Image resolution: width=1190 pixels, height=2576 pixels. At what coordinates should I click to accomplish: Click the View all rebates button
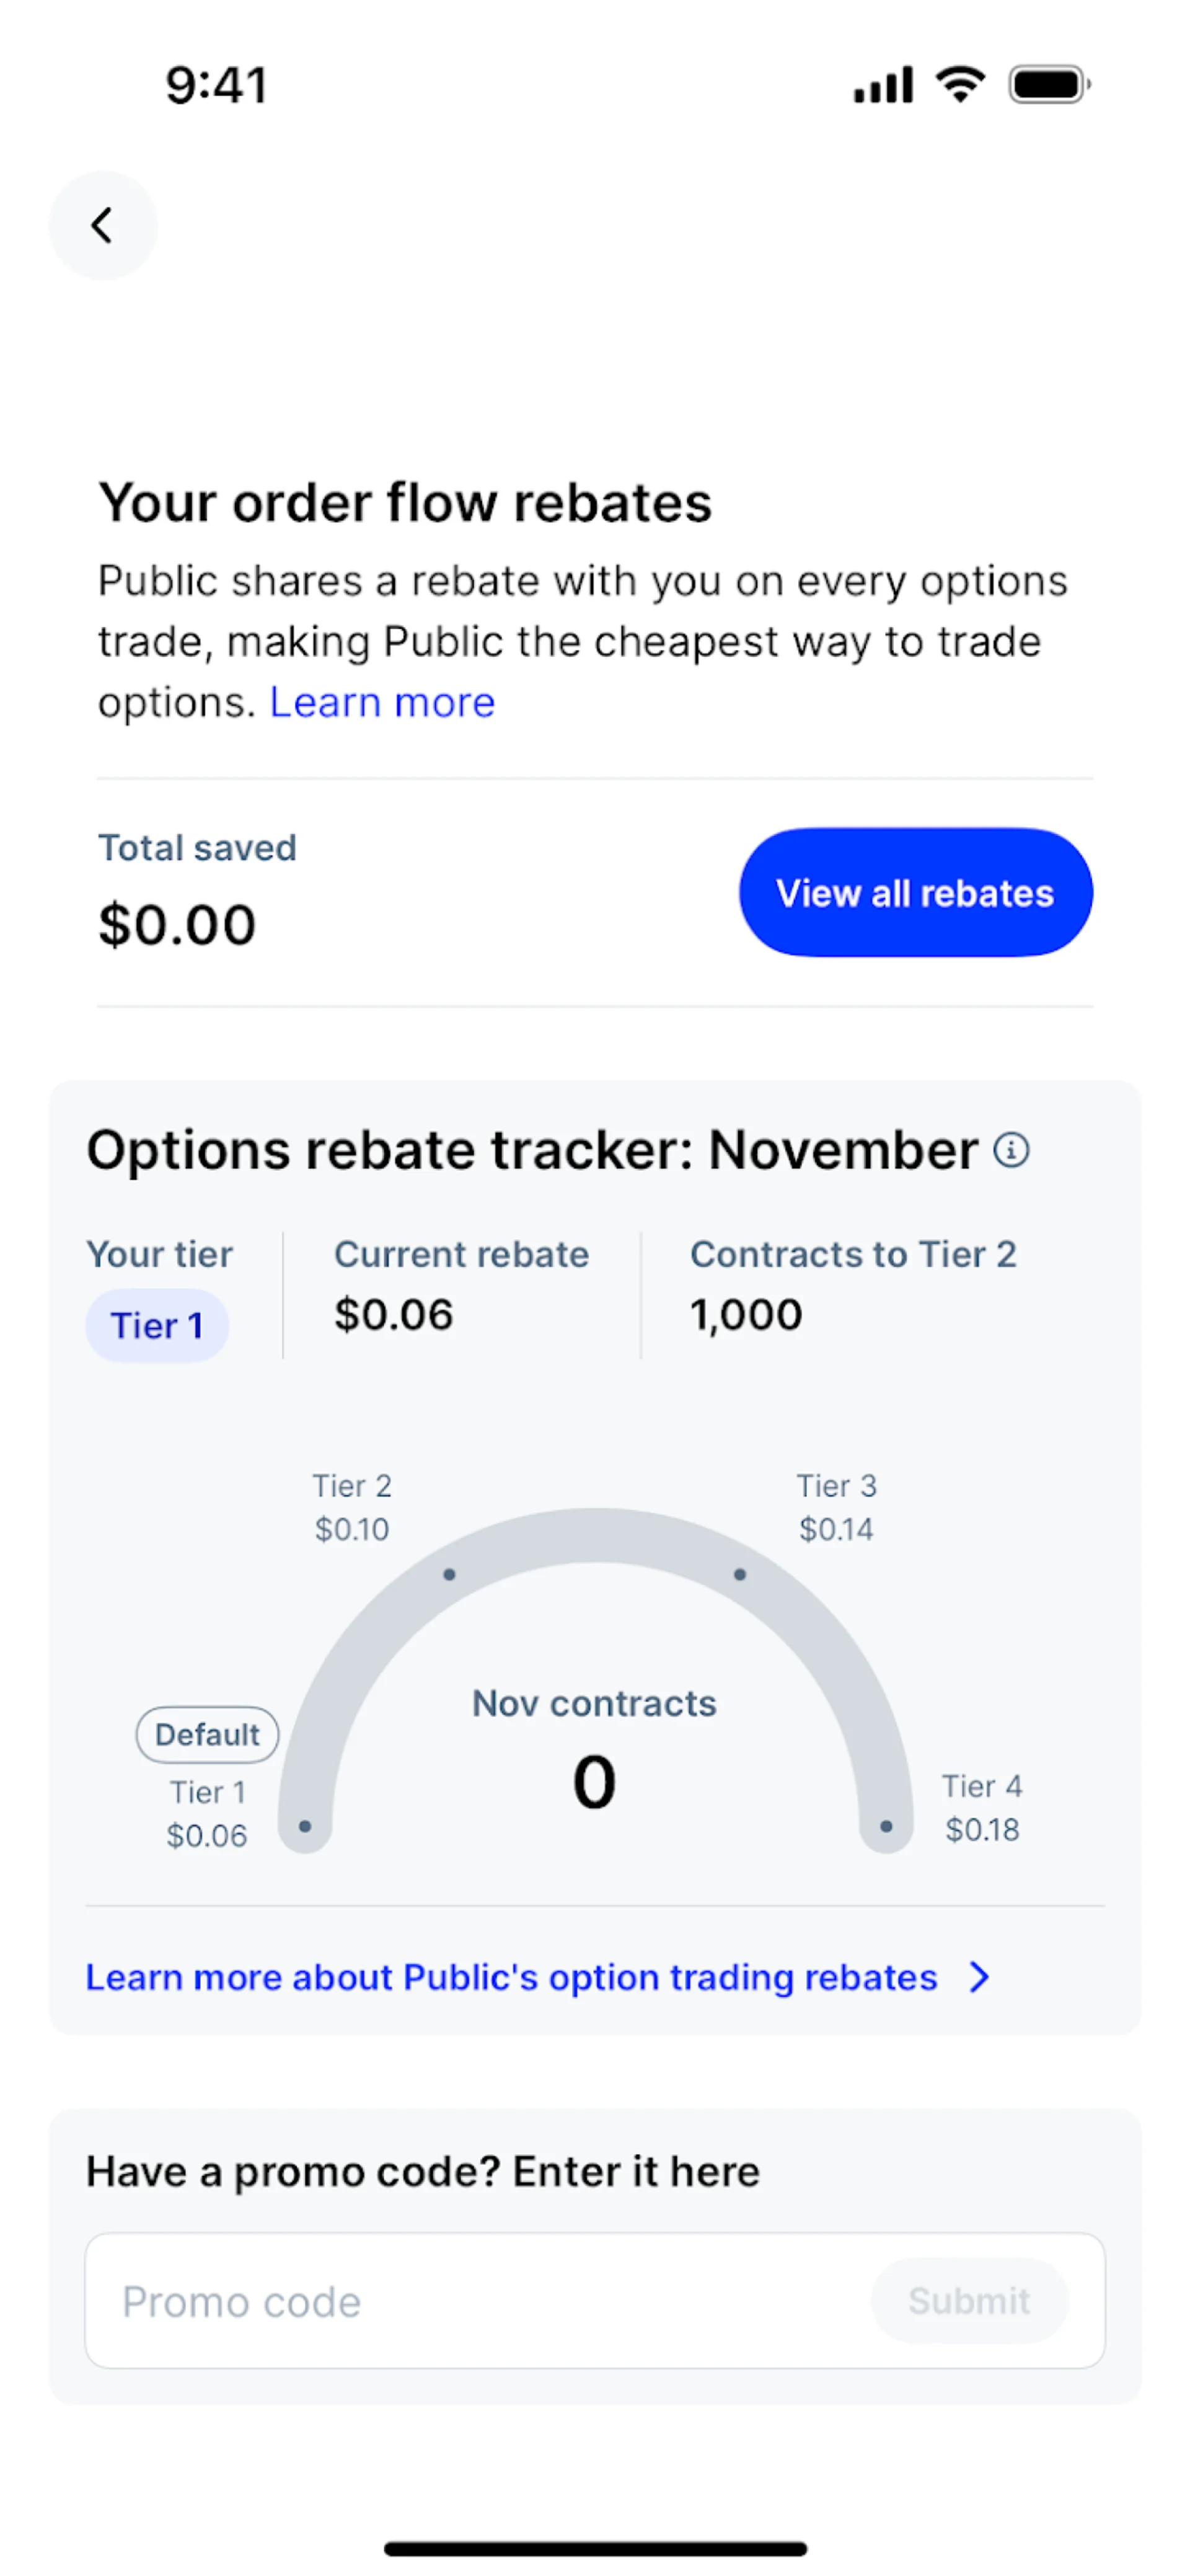[x=915, y=892]
